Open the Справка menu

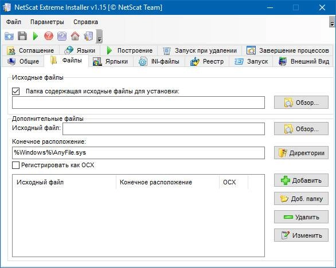[85, 22]
